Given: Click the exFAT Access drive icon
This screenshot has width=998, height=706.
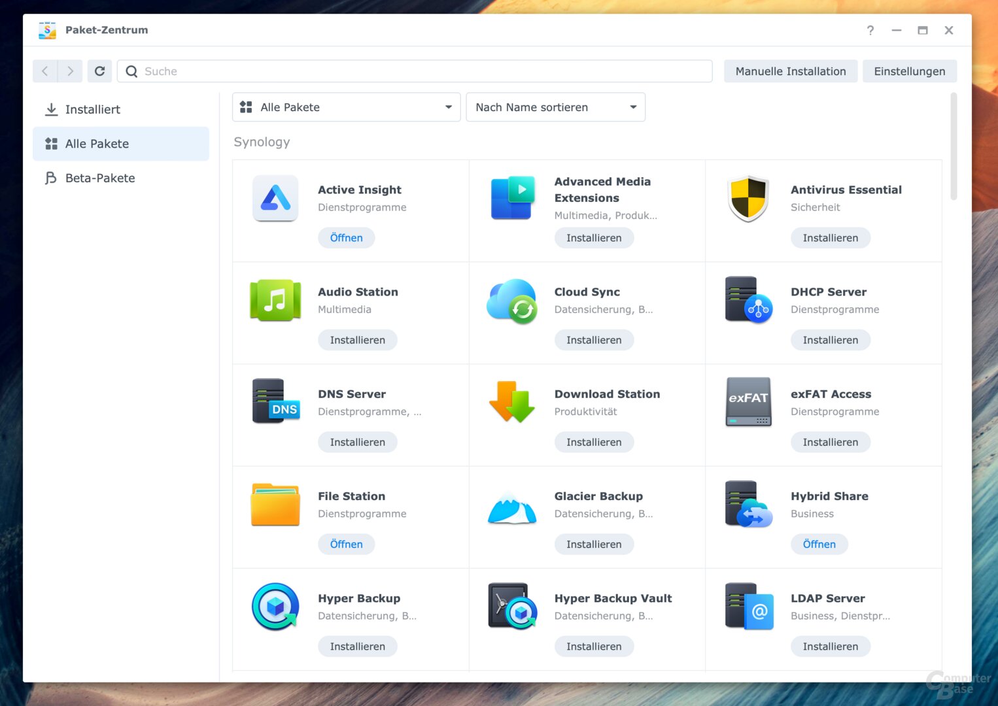Looking at the screenshot, I should 748,401.
